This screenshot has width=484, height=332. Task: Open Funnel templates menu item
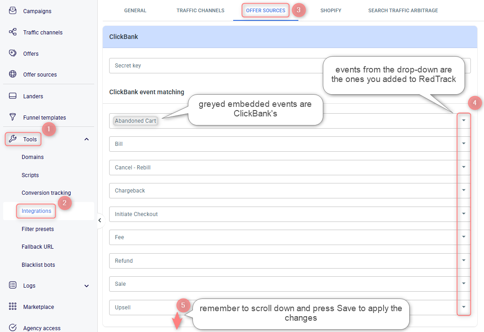[x=44, y=118]
